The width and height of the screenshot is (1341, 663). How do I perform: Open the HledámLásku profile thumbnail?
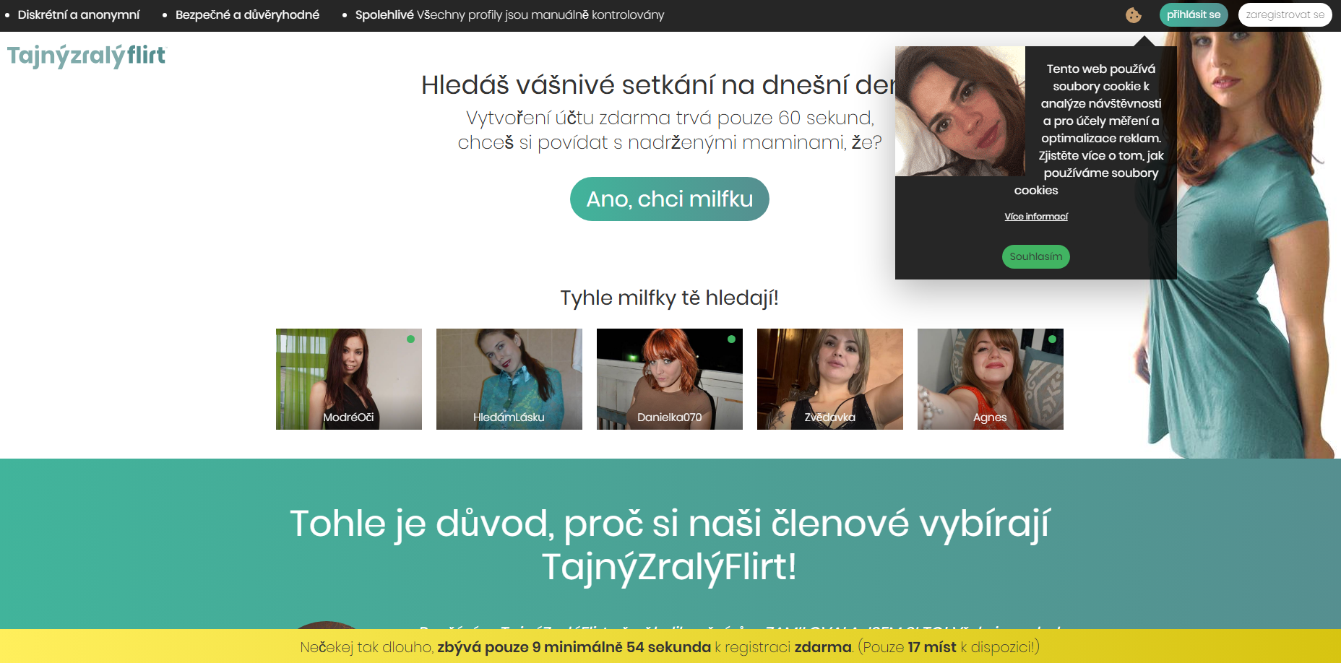(x=509, y=379)
